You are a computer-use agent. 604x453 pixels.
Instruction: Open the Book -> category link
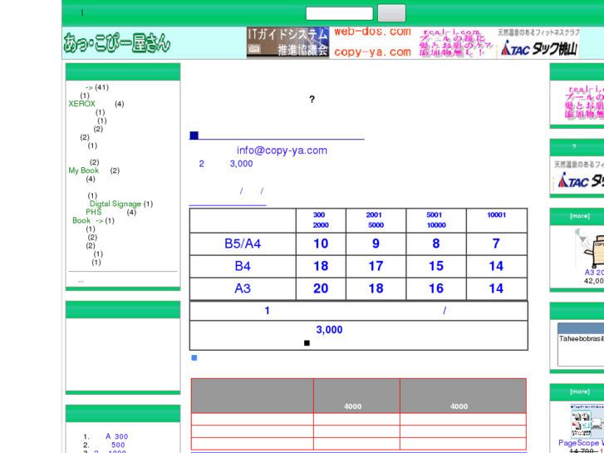point(88,220)
